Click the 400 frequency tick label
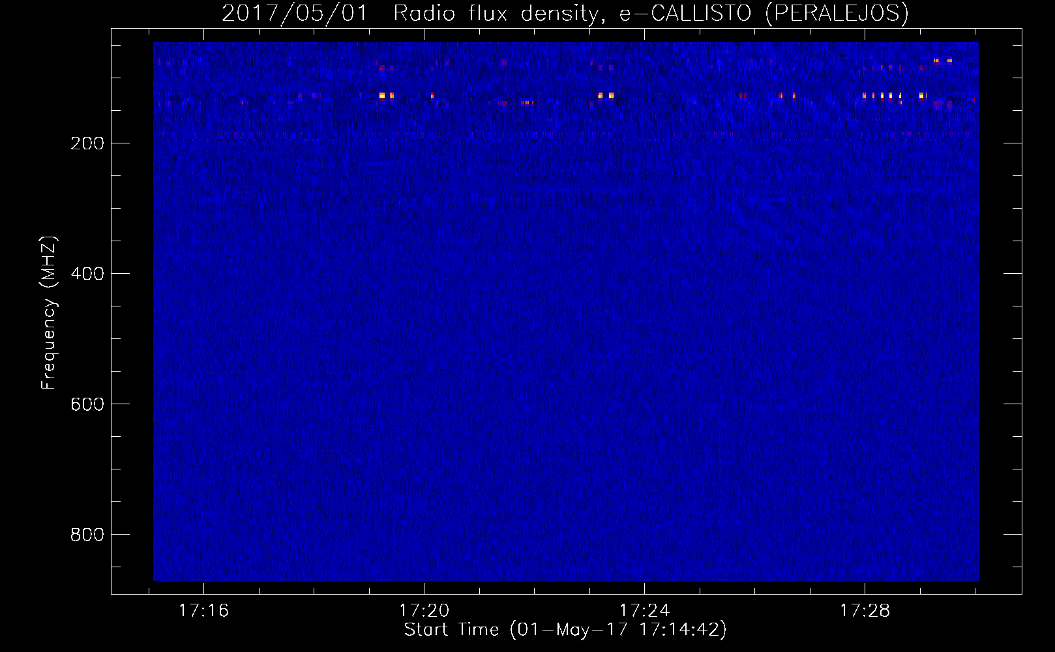This screenshot has height=652, width=1055. pos(87,274)
